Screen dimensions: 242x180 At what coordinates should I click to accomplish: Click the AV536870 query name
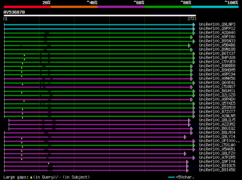14,12
